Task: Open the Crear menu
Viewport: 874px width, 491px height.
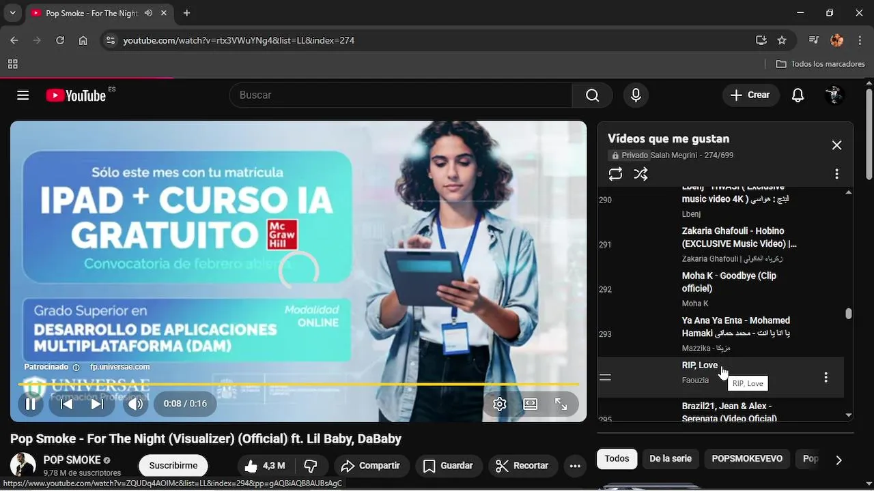Action: pyautogui.click(x=750, y=95)
